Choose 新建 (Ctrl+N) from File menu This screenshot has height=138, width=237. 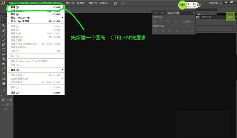pos(36,7)
